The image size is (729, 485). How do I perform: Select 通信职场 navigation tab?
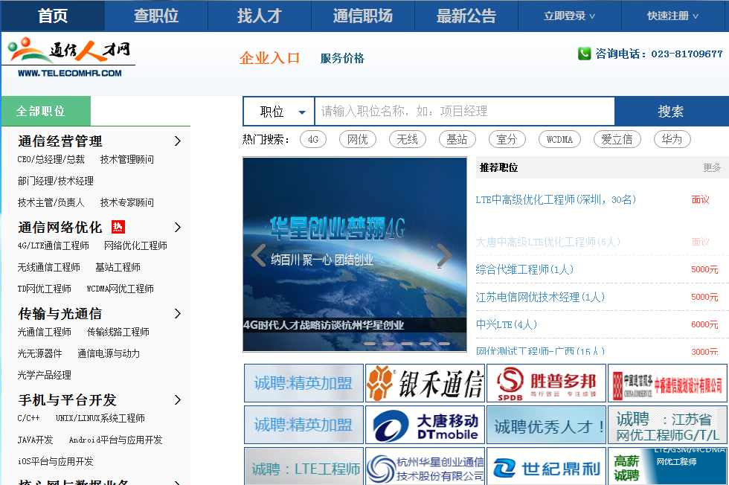coord(363,16)
